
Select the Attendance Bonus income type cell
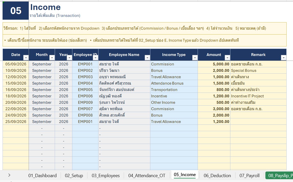pos(174,83)
